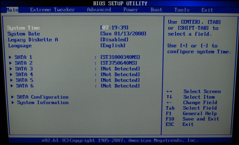
Task: Click the ESC key legend label
Action: coord(170,124)
